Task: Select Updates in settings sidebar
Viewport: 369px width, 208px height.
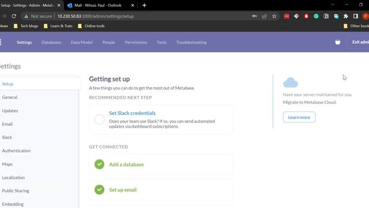Action: (x=39, y=110)
